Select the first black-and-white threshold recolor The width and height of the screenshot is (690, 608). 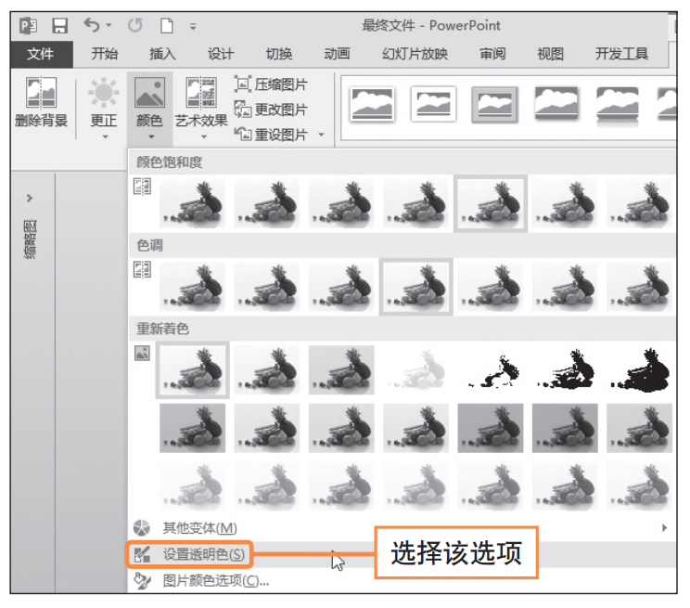coord(491,370)
